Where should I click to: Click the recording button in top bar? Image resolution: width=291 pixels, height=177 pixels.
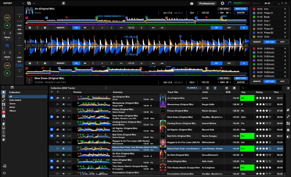[63, 3]
